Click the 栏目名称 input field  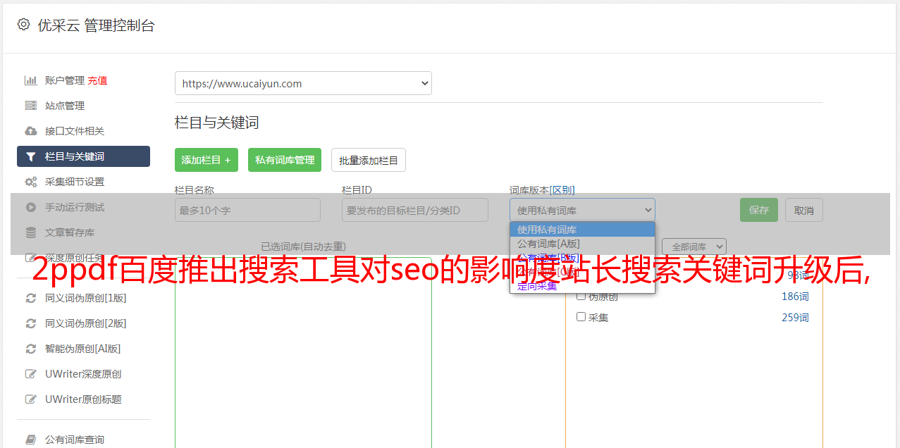click(247, 210)
